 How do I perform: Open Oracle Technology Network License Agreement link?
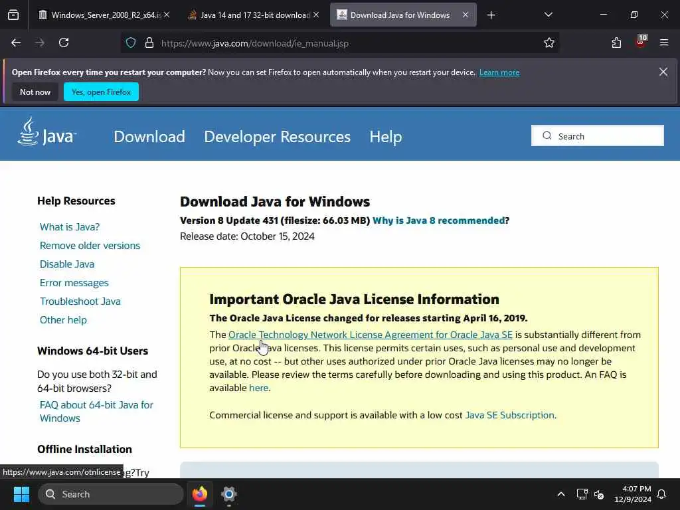[x=371, y=335]
